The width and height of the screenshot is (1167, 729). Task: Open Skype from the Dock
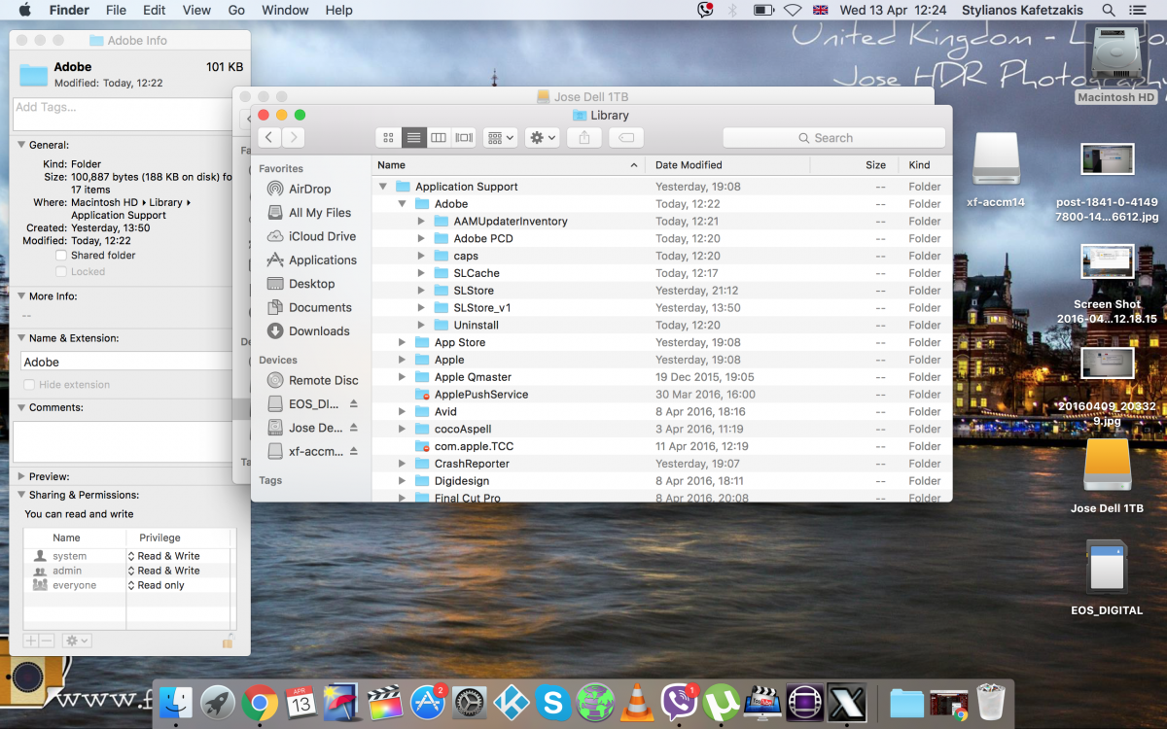point(552,702)
